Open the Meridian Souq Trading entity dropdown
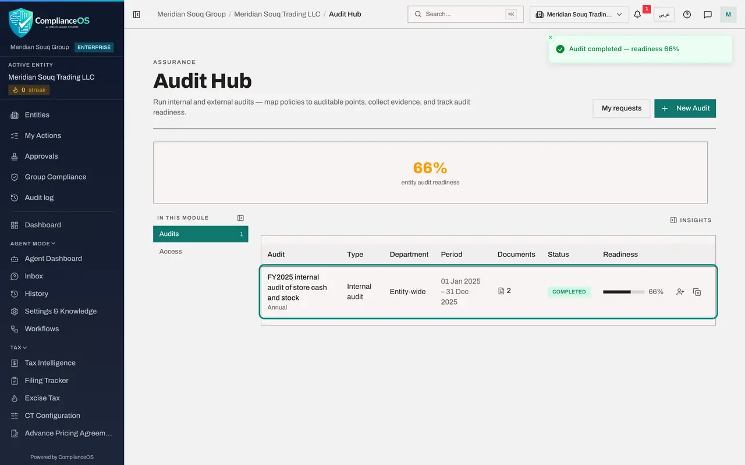The image size is (745, 465). pos(579,15)
